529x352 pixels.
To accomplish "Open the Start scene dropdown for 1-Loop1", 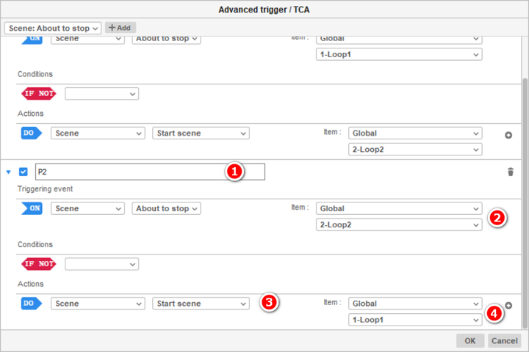I will pyautogui.click(x=201, y=304).
